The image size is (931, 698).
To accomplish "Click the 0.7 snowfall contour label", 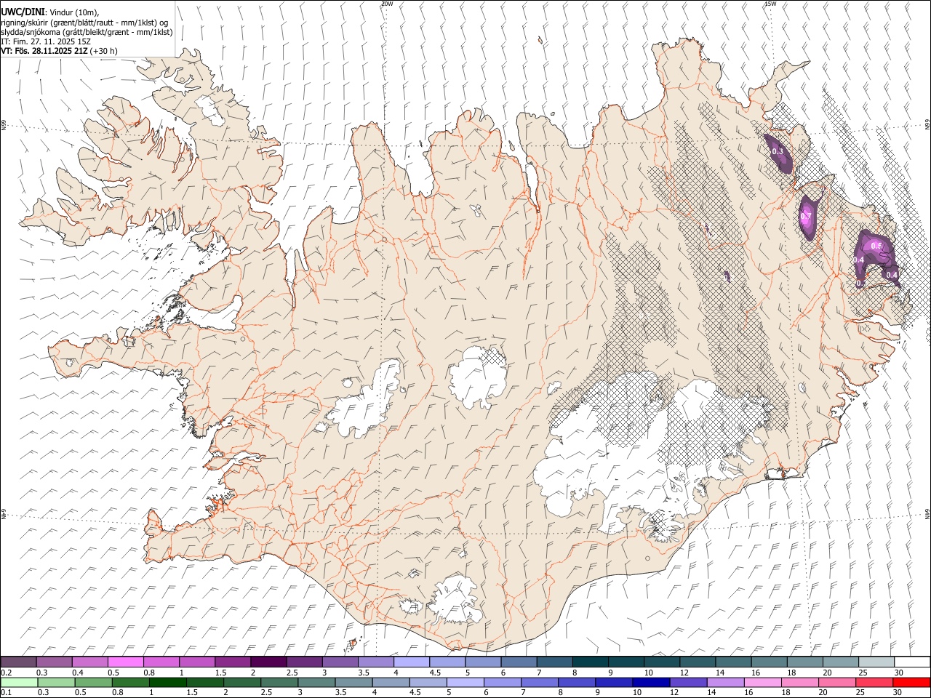I will pos(805,216).
